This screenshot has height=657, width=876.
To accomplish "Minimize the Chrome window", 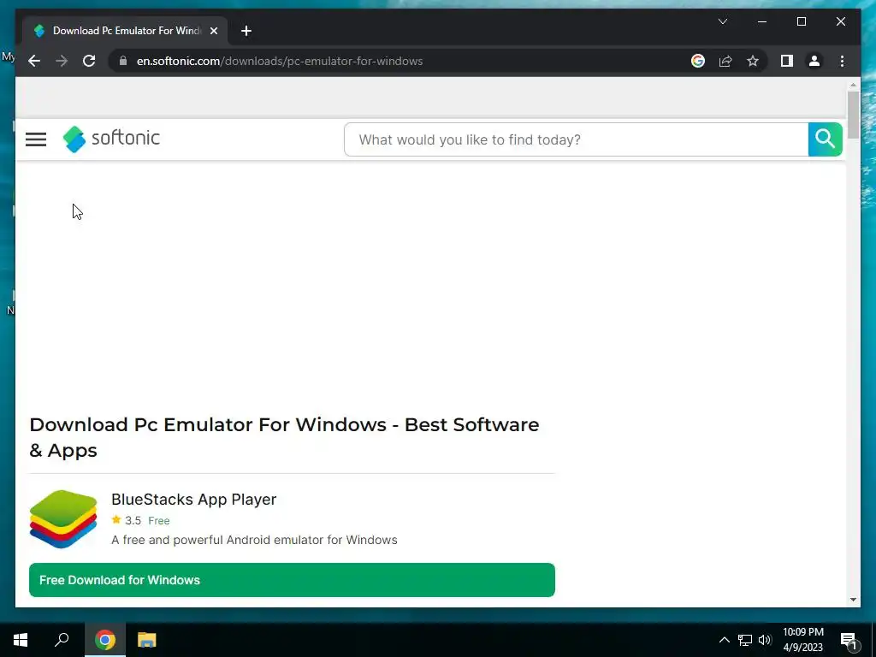I will click(762, 21).
